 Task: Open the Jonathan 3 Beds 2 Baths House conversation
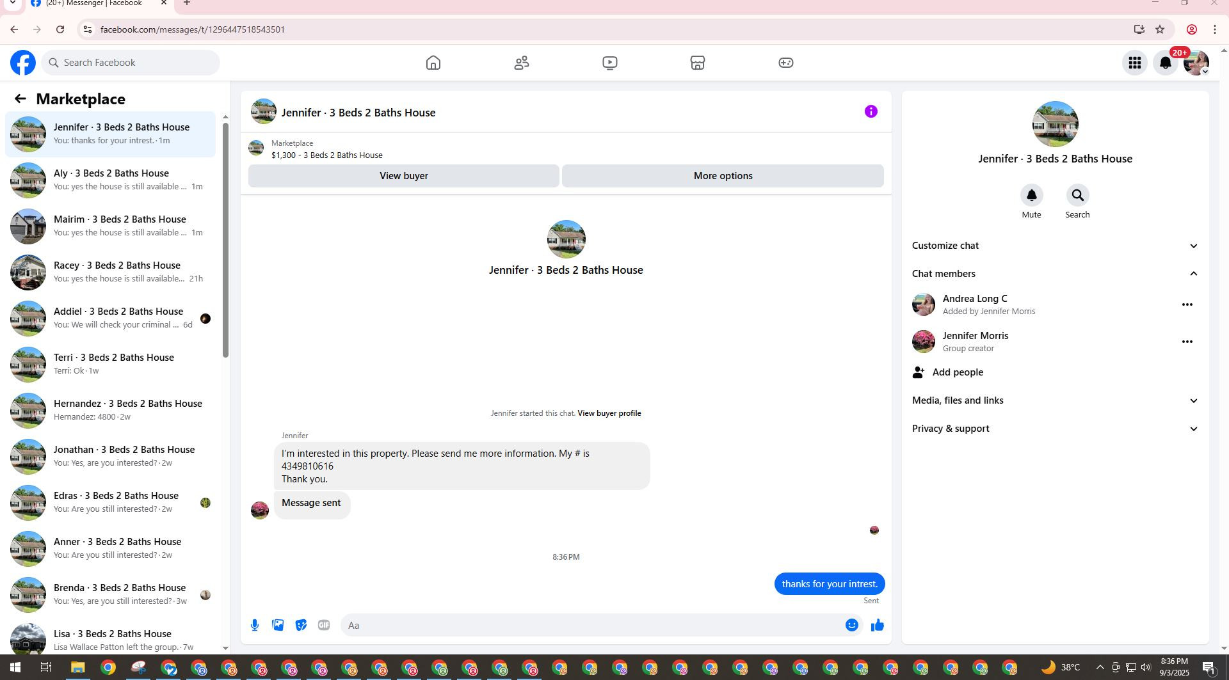click(x=110, y=456)
